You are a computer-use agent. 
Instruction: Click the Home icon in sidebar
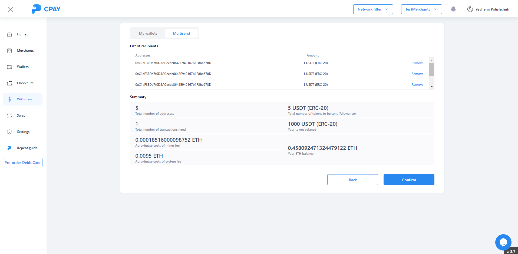coord(9,34)
